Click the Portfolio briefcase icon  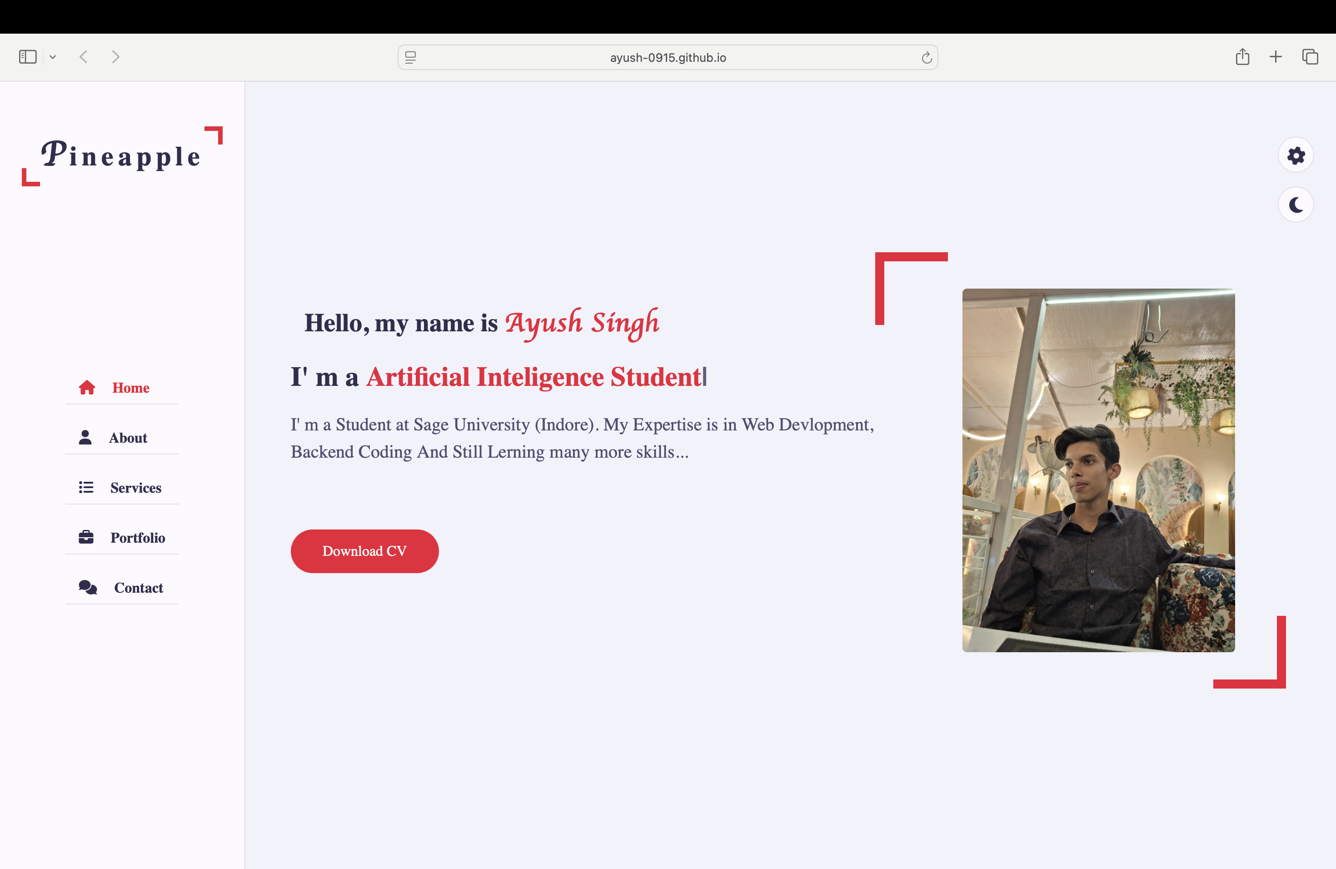(x=86, y=537)
